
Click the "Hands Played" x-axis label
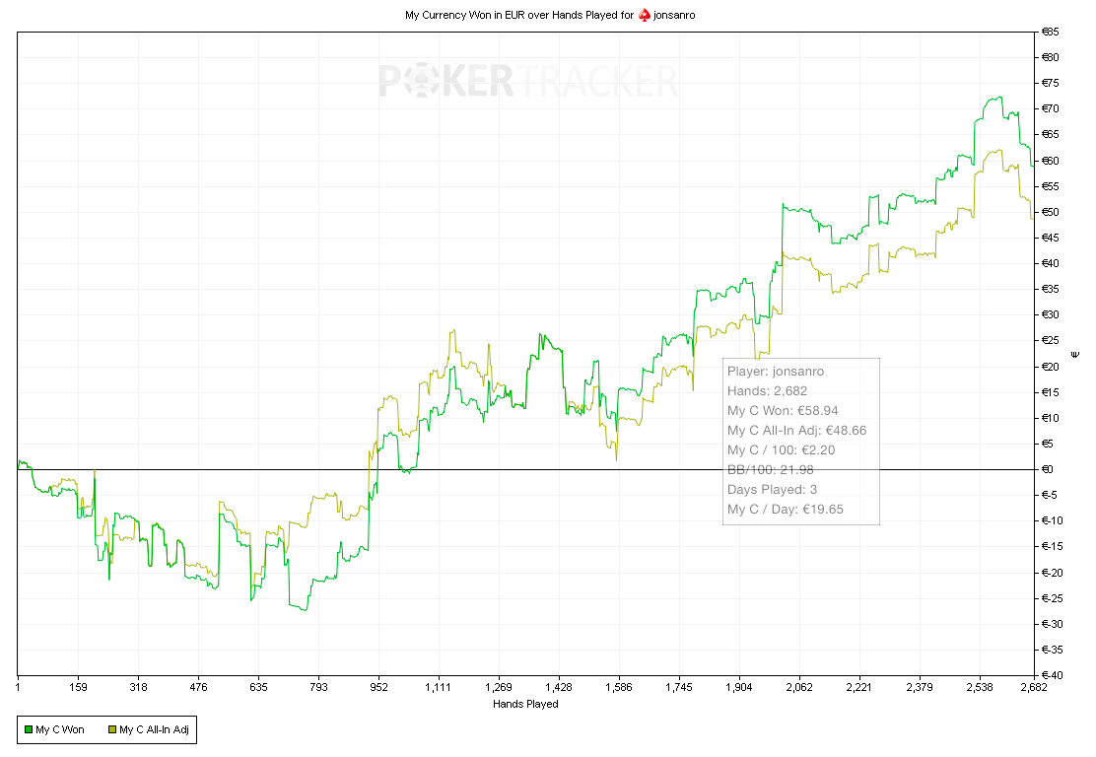(525, 704)
